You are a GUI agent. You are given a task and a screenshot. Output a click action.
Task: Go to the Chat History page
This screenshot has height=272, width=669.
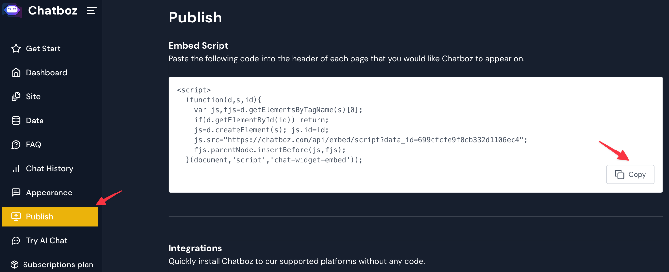(x=49, y=169)
